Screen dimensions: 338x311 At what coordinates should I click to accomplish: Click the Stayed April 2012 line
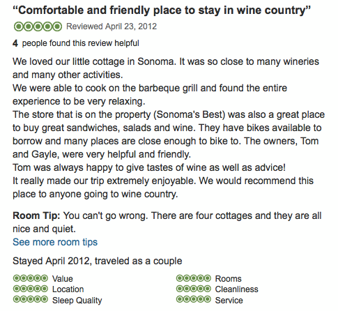click(98, 261)
